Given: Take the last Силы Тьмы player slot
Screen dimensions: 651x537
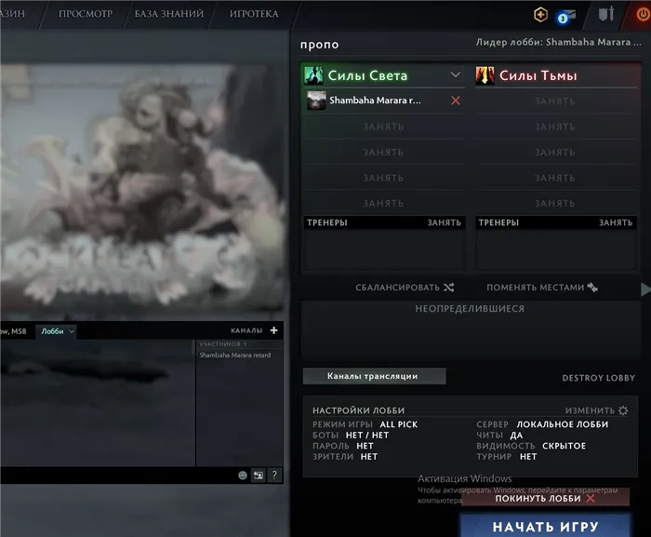Looking at the screenshot, I should (555, 203).
